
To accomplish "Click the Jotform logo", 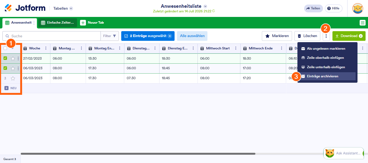I will click(25, 8).
